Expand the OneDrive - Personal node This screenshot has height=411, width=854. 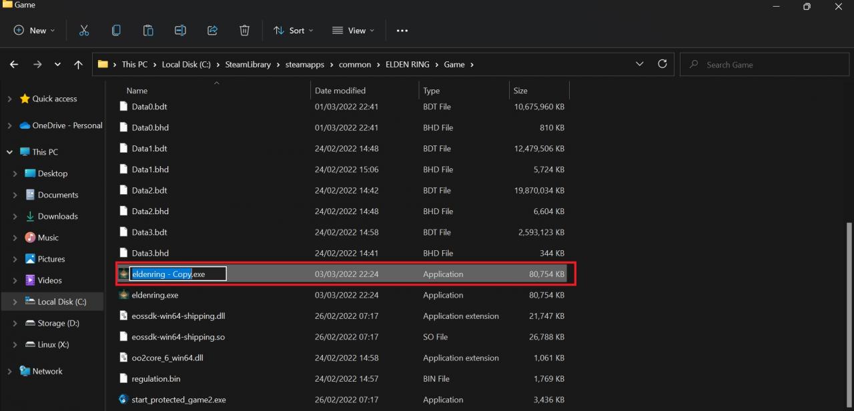tap(9, 125)
